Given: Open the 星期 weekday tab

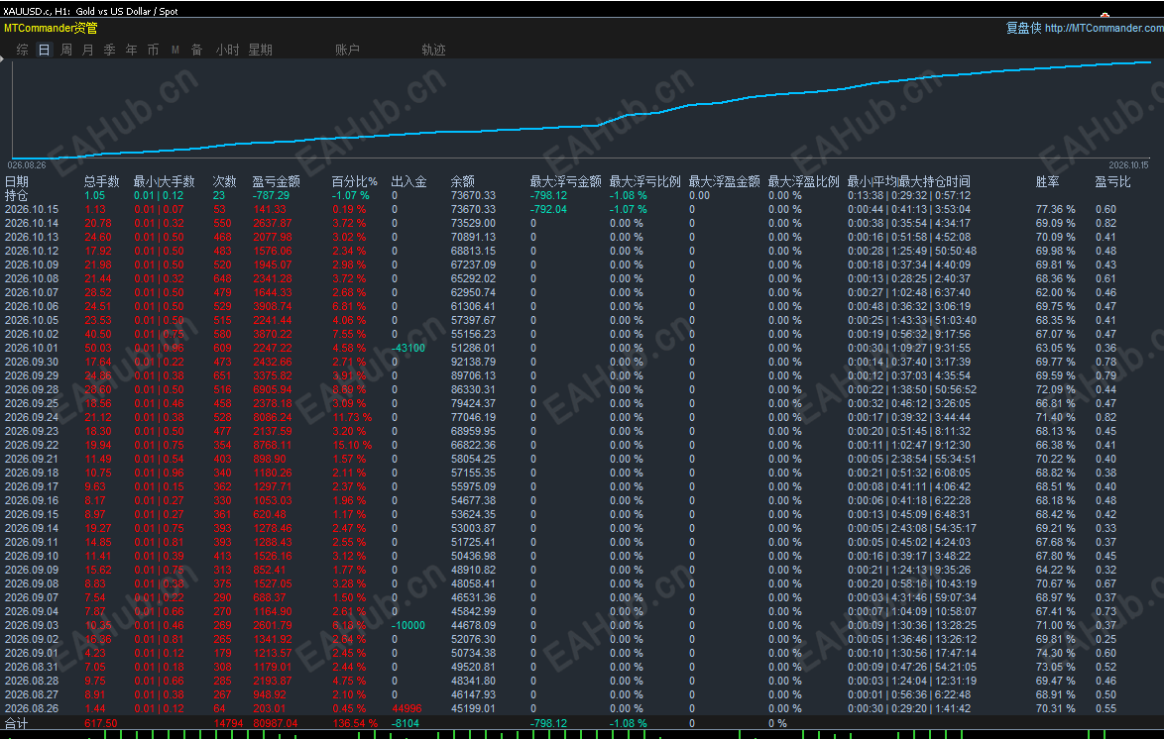Looking at the screenshot, I should click(260, 50).
